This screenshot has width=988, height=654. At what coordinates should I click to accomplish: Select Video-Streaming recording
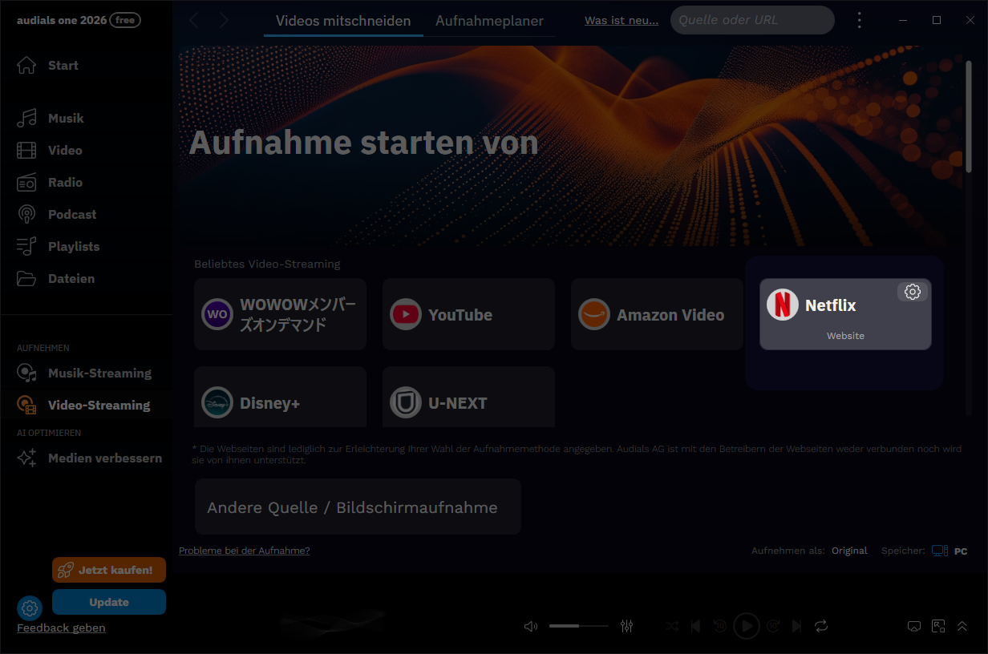[x=83, y=406]
